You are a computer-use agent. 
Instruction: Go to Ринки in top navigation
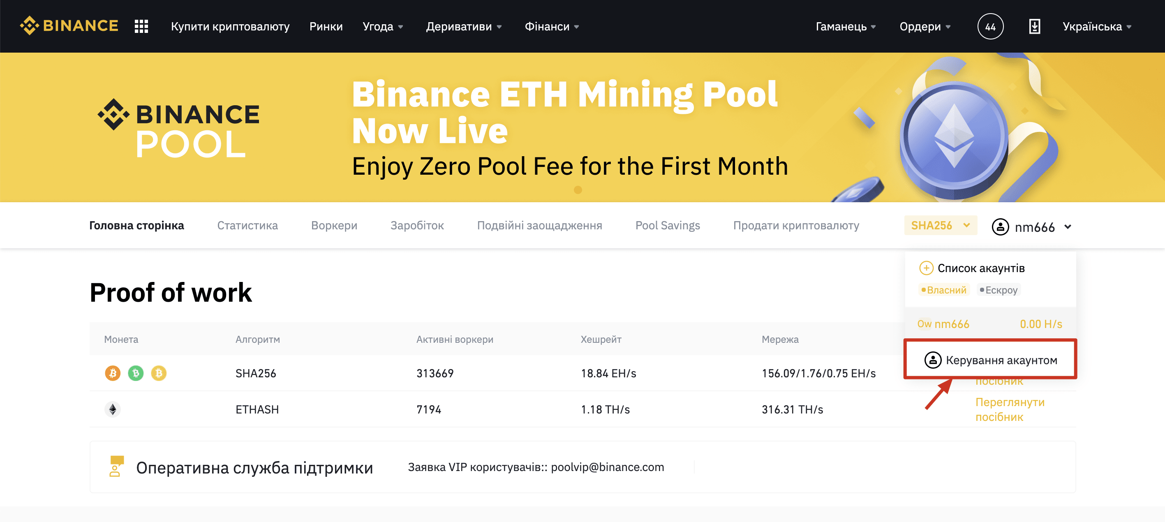326,27
